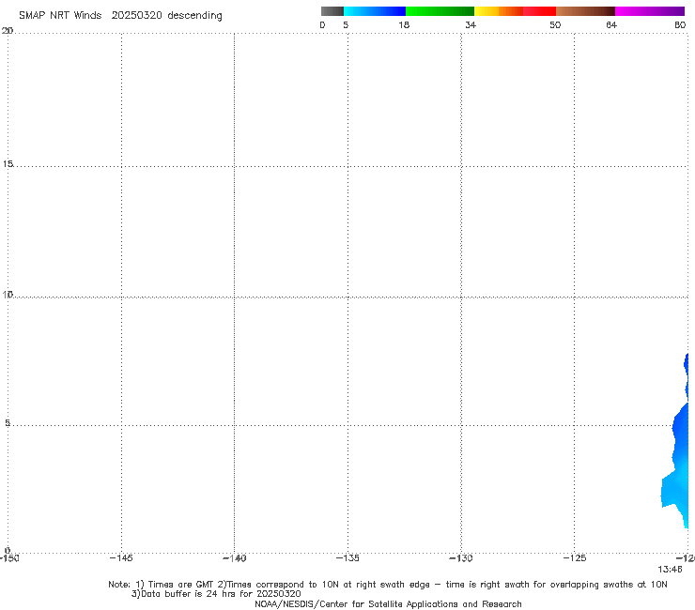Click the longitude label '-140'
This screenshot has height=610, width=695.
[x=234, y=558]
